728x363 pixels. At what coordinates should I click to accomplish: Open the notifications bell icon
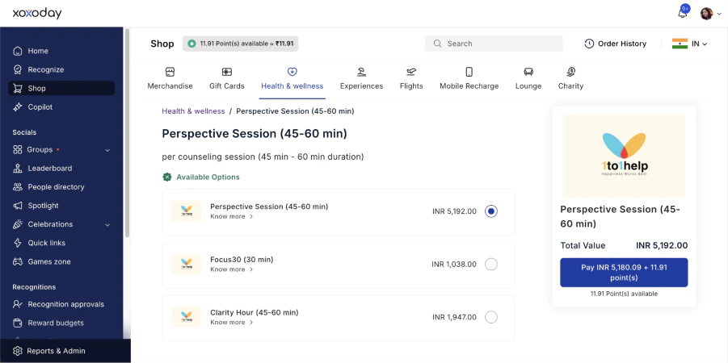(x=683, y=13)
